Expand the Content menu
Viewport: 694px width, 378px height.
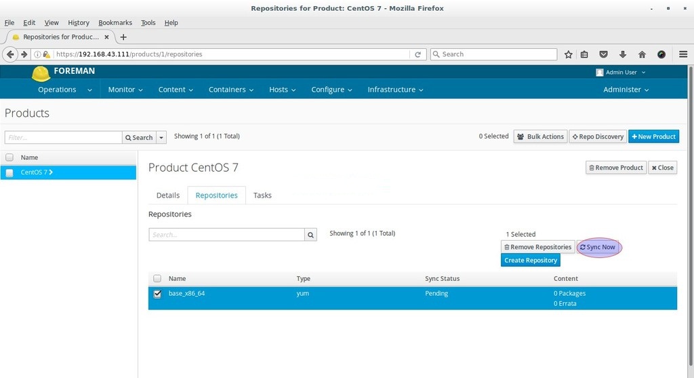coord(176,90)
